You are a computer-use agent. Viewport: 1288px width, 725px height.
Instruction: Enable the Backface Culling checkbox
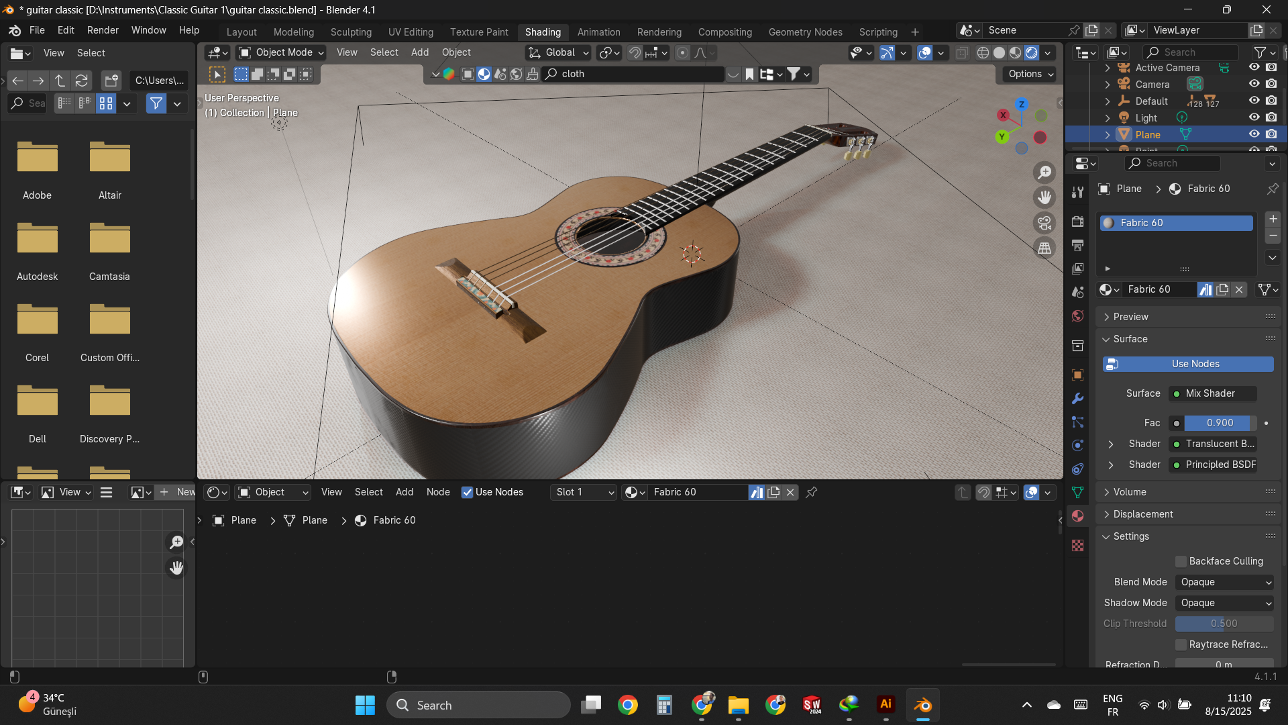1181,561
